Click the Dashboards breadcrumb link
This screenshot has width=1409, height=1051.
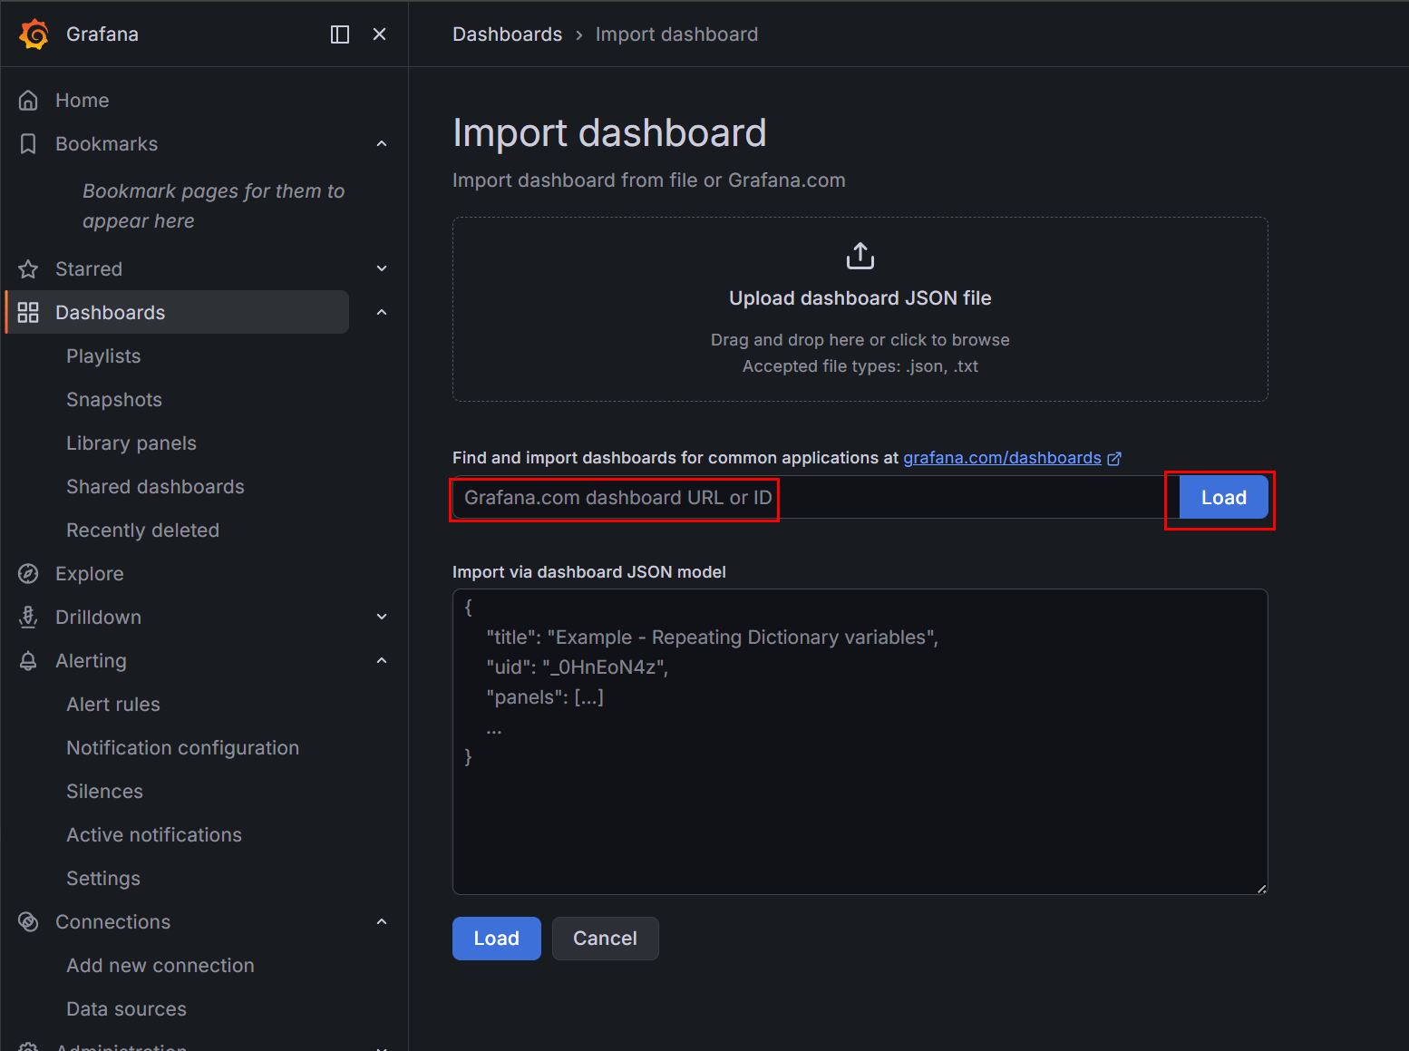point(508,34)
